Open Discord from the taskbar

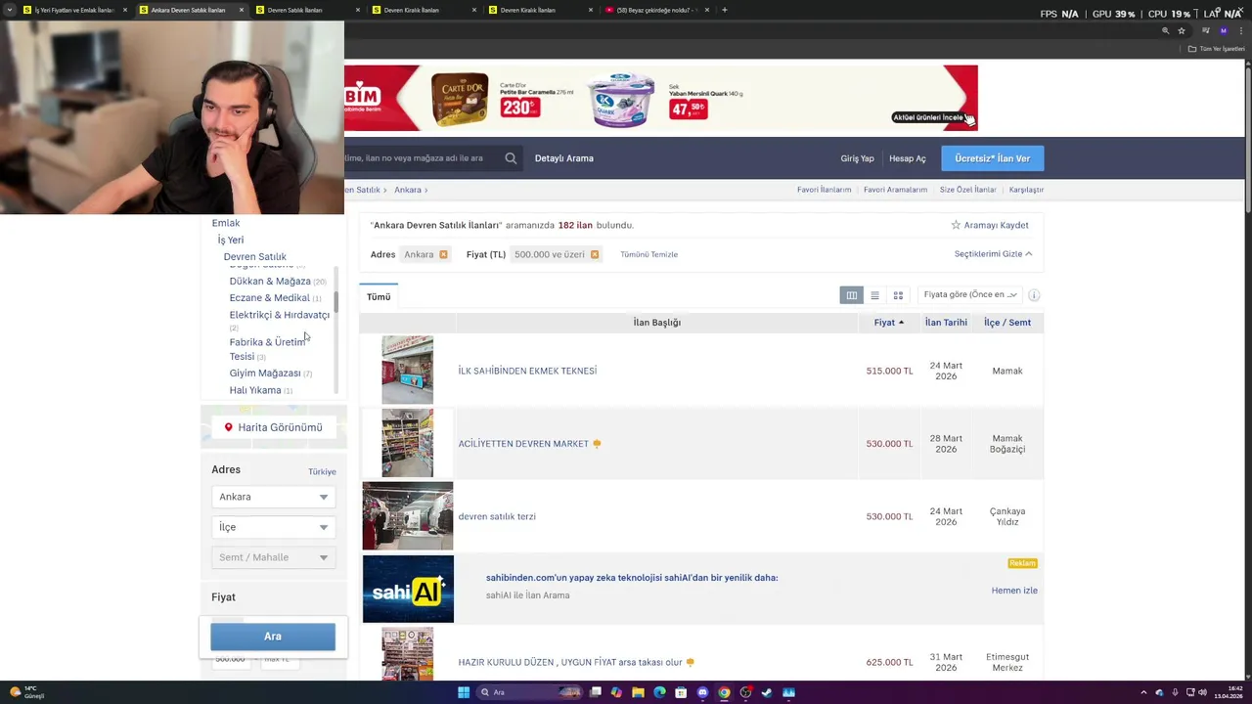[702, 692]
